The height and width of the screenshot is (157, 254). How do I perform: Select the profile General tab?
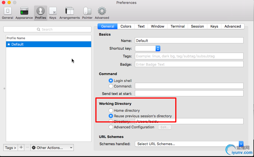(x=108, y=26)
